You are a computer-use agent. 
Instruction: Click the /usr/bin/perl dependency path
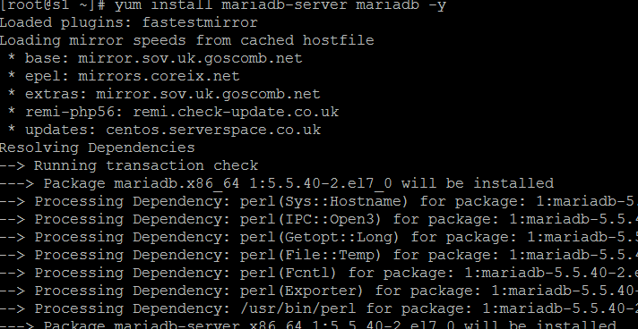coord(297,308)
